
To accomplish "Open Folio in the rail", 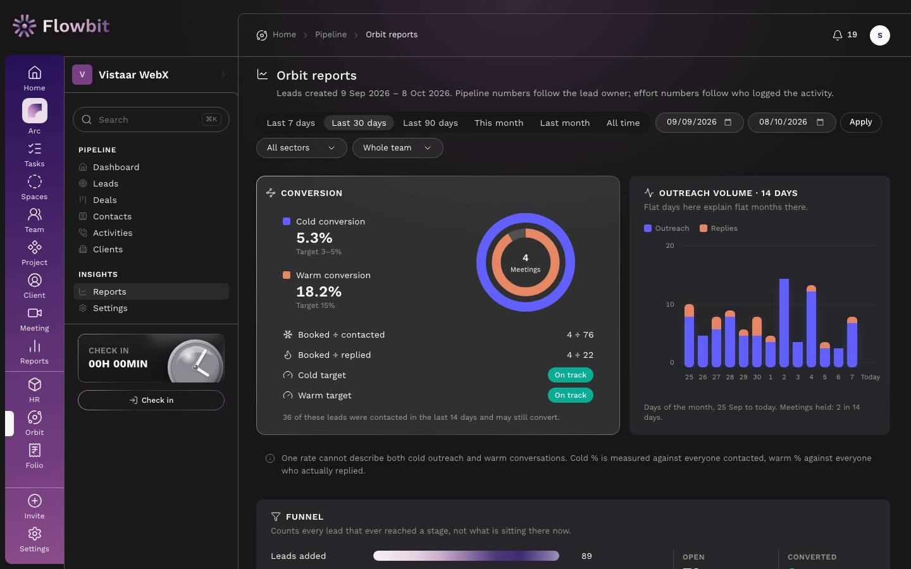I will [x=34, y=456].
